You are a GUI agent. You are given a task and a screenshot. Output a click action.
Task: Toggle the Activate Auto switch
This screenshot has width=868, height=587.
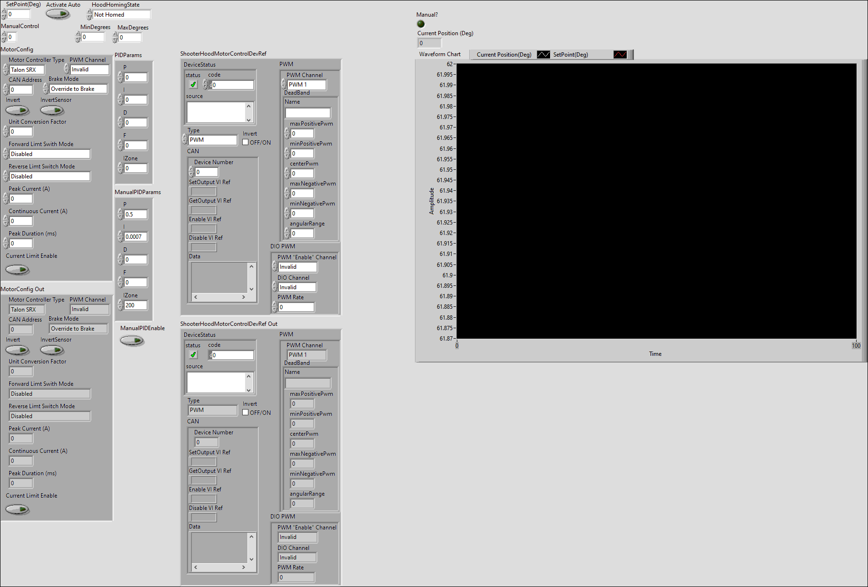point(58,14)
